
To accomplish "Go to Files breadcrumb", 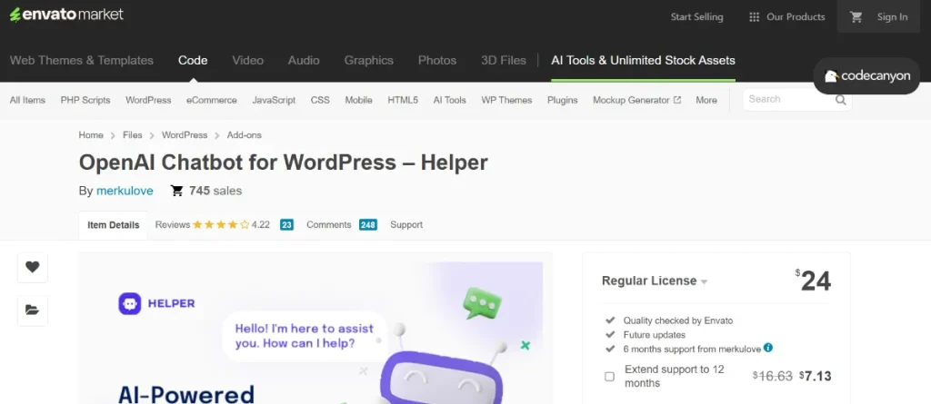I will [x=133, y=135].
